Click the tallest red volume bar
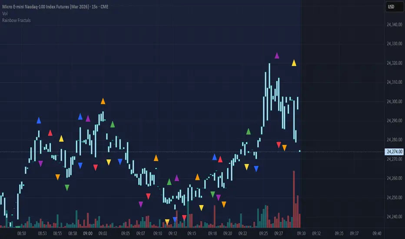The height and width of the screenshot is (239, 405). [294, 199]
